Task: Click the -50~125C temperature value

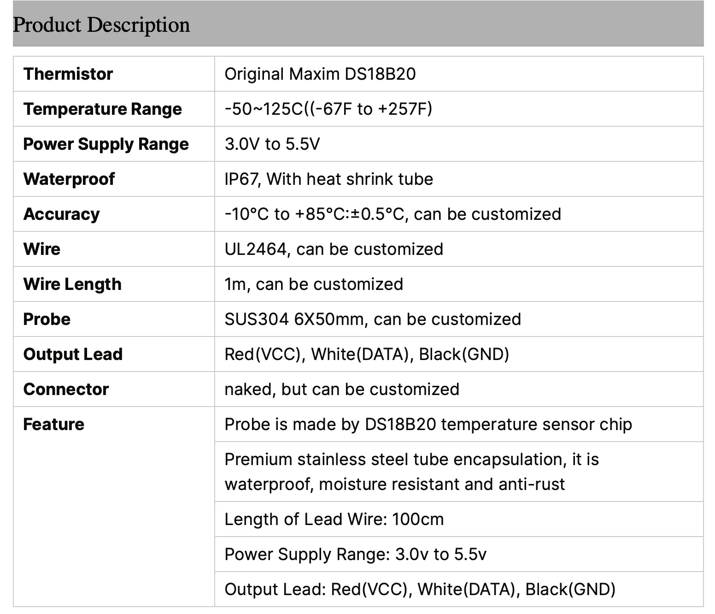Action: (328, 109)
